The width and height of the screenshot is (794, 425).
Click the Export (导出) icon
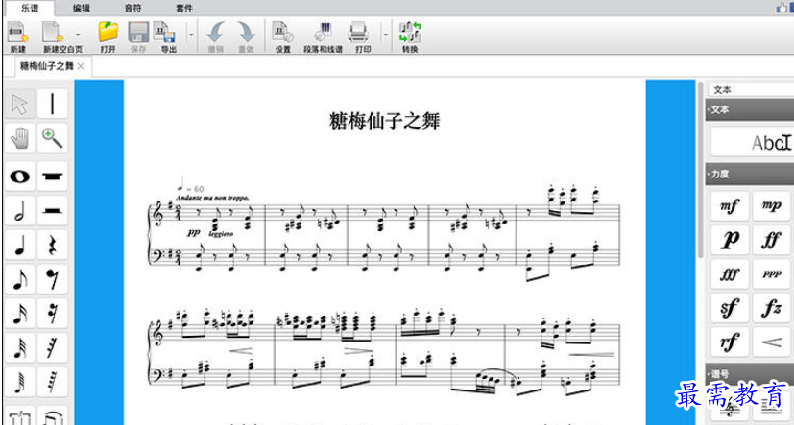165,32
